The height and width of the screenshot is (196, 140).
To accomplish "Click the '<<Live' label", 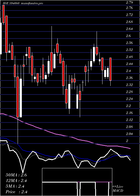I will (x=118, y=187).
